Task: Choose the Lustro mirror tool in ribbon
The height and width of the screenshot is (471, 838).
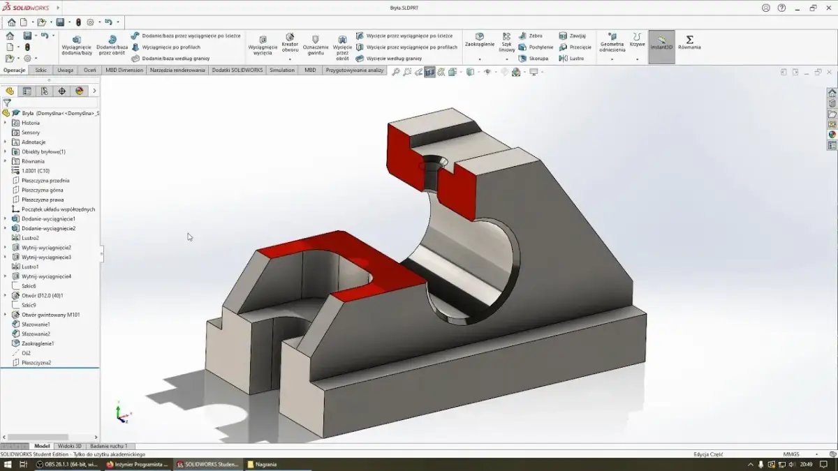Action: point(572,59)
